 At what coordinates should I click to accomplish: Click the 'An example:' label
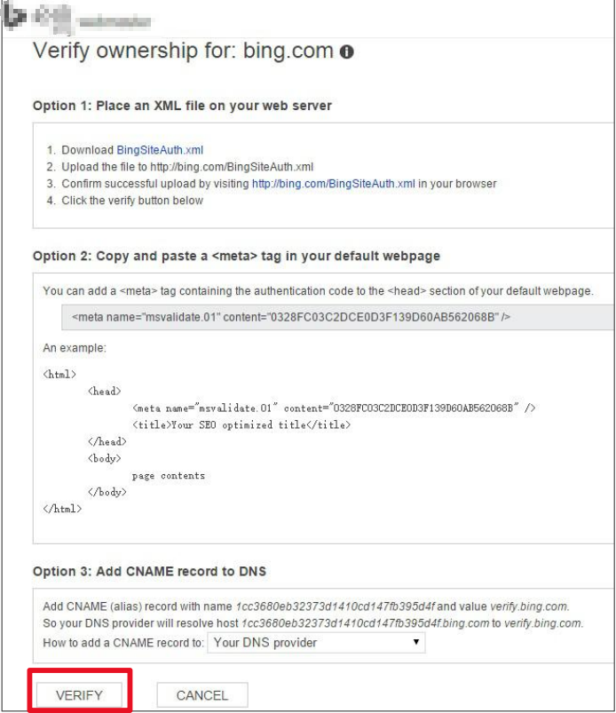75,349
